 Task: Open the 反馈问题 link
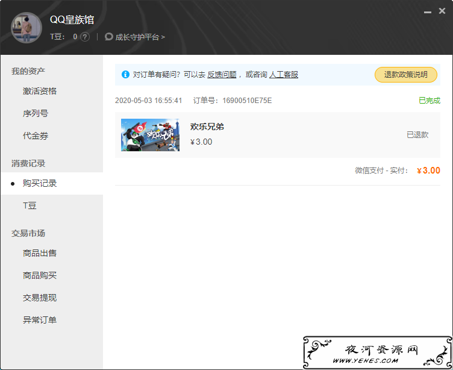[222, 75]
